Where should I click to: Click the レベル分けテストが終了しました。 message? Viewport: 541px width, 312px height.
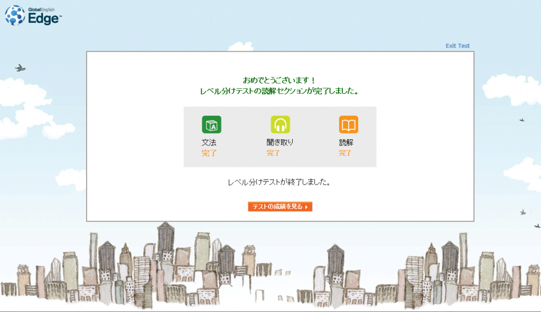[x=280, y=182]
